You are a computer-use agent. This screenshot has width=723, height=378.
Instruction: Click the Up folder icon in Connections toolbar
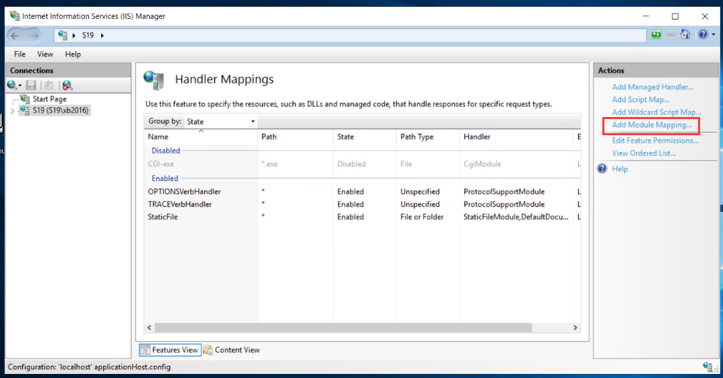[49, 85]
